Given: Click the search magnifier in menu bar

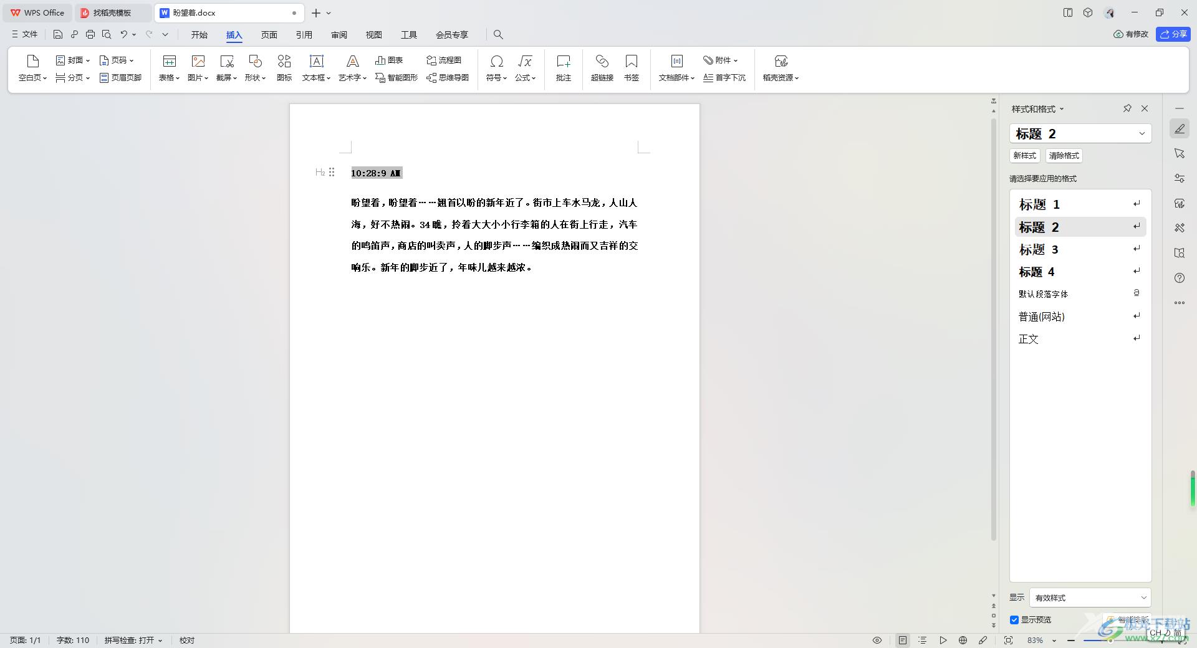Looking at the screenshot, I should point(498,35).
